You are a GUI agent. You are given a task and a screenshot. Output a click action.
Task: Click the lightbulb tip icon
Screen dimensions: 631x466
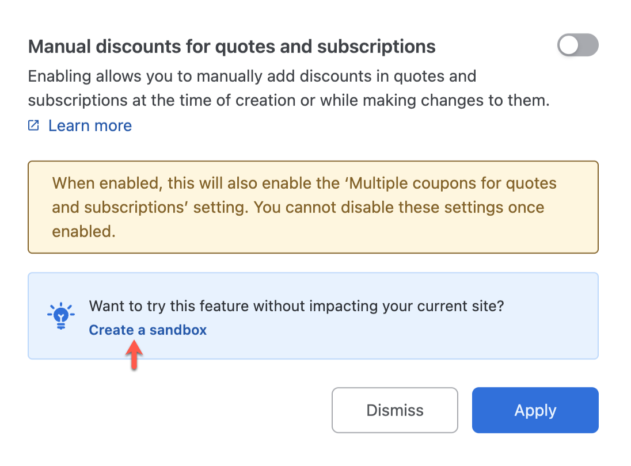click(x=60, y=316)
